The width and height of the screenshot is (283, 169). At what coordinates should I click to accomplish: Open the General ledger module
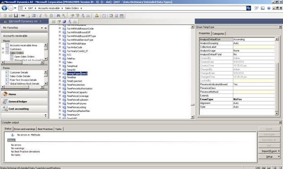click(24, 102)
